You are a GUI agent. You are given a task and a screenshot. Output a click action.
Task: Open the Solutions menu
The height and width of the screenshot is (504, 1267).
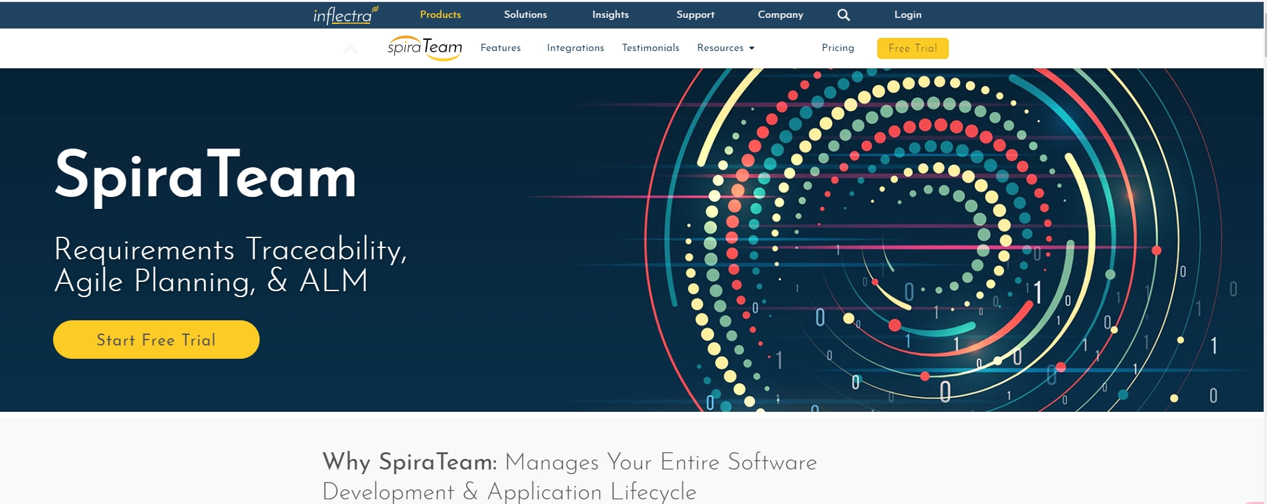pos(525,15)
